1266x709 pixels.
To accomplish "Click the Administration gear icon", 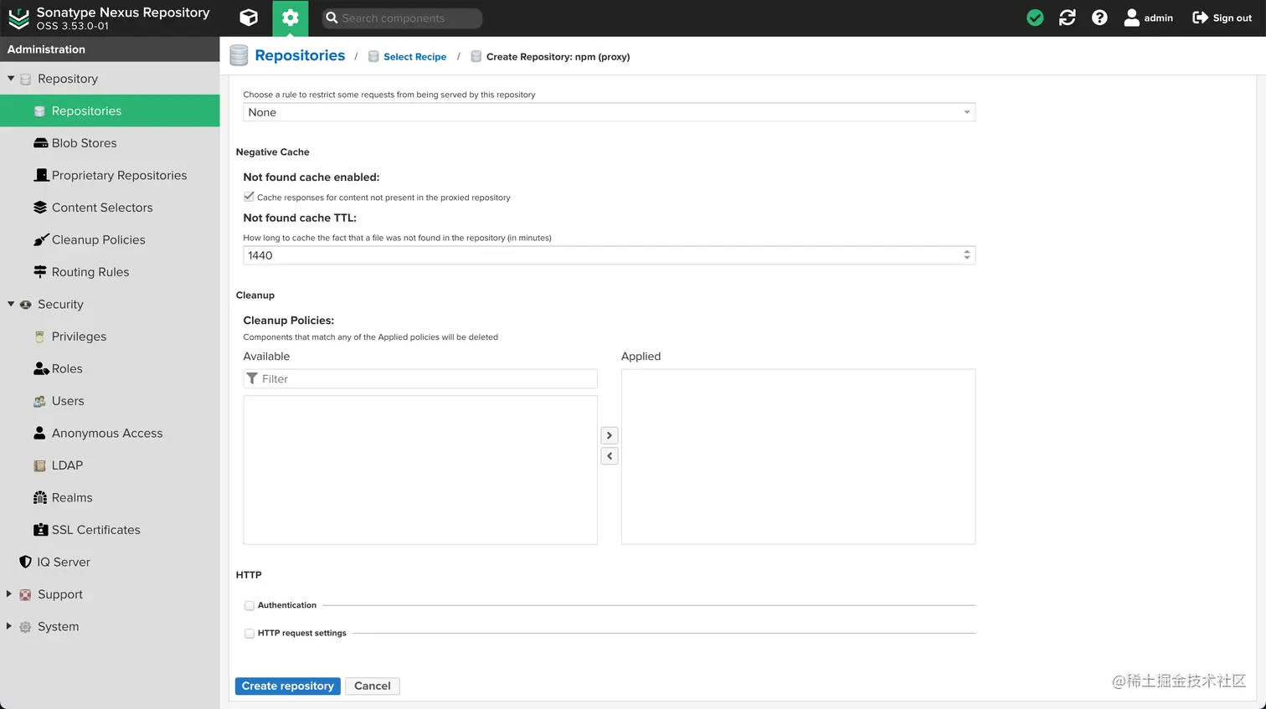I will [x=290, y=18].
